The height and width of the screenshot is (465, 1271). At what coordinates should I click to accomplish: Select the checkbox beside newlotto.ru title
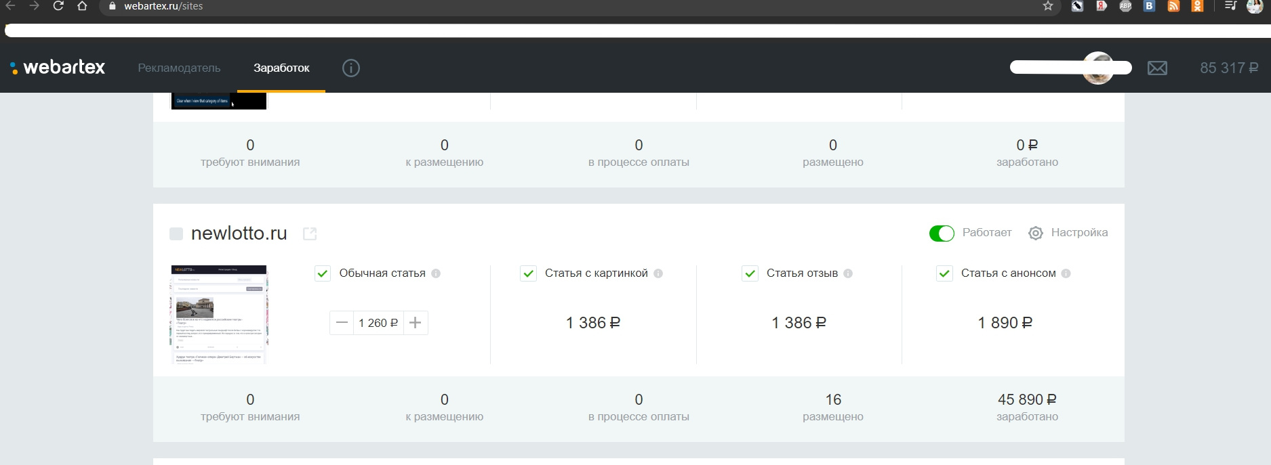[x=176, y=234]
